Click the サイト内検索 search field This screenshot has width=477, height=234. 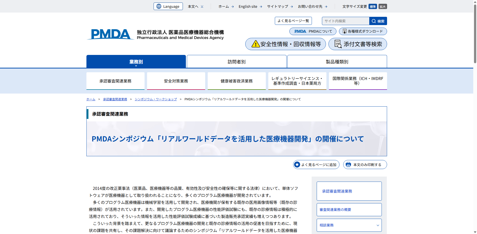(346, 21)
